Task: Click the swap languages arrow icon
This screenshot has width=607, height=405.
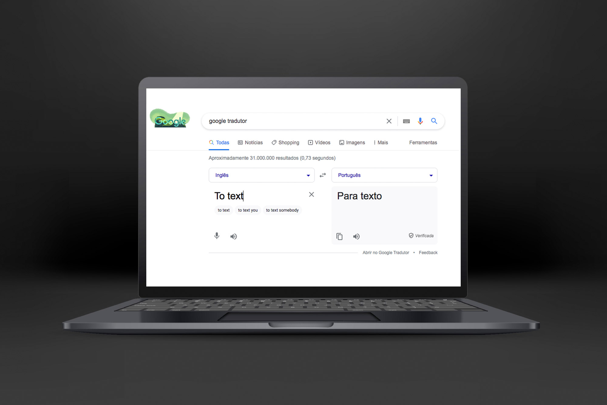Action: [x=323, y=175]
